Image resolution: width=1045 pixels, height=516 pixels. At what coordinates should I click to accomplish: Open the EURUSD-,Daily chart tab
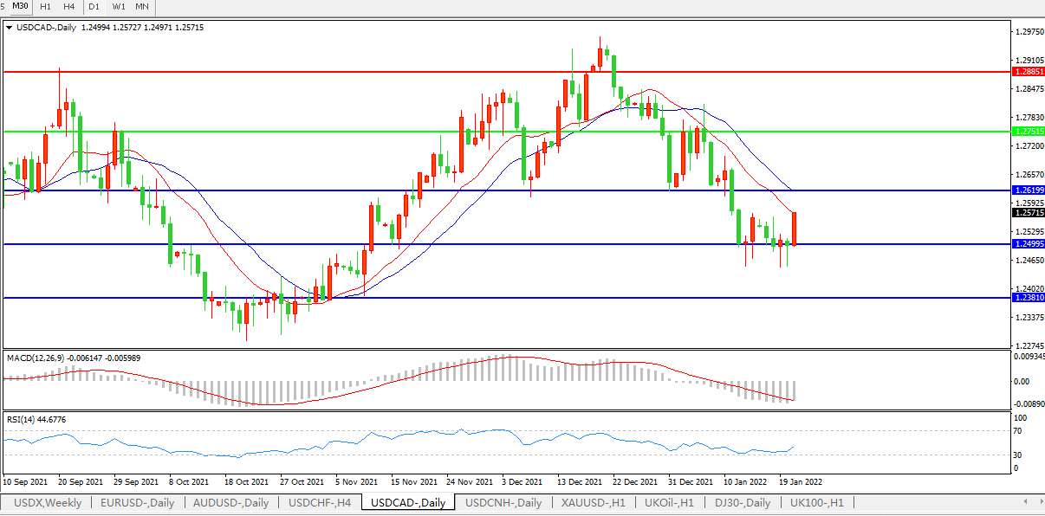[137, 503]
